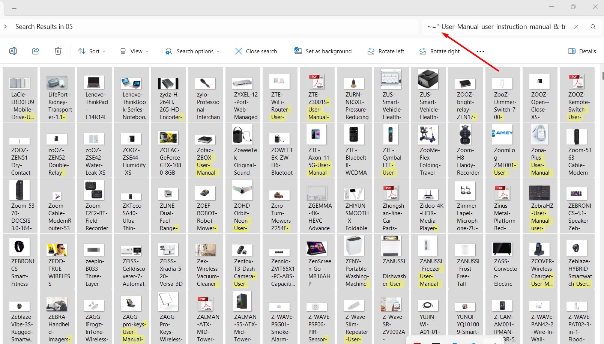Select ZTE Axon-11 5G User Manual
Image resolution: width=604 pixels, height=344 pixels.
(x=317, y=150)
